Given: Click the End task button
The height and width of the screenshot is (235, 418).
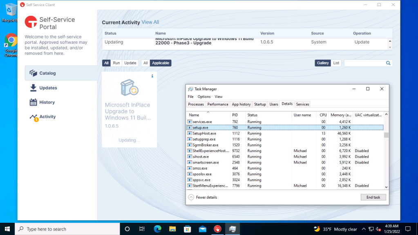Looking at the screenshot, I should [373, 197].
